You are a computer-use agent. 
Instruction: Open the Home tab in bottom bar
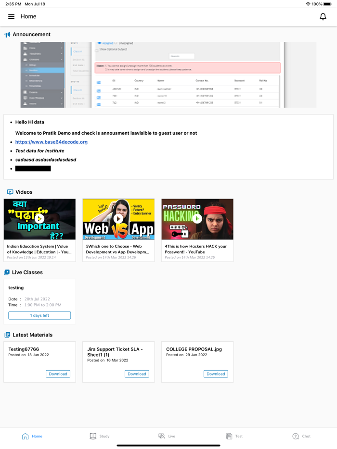point(32,436)
